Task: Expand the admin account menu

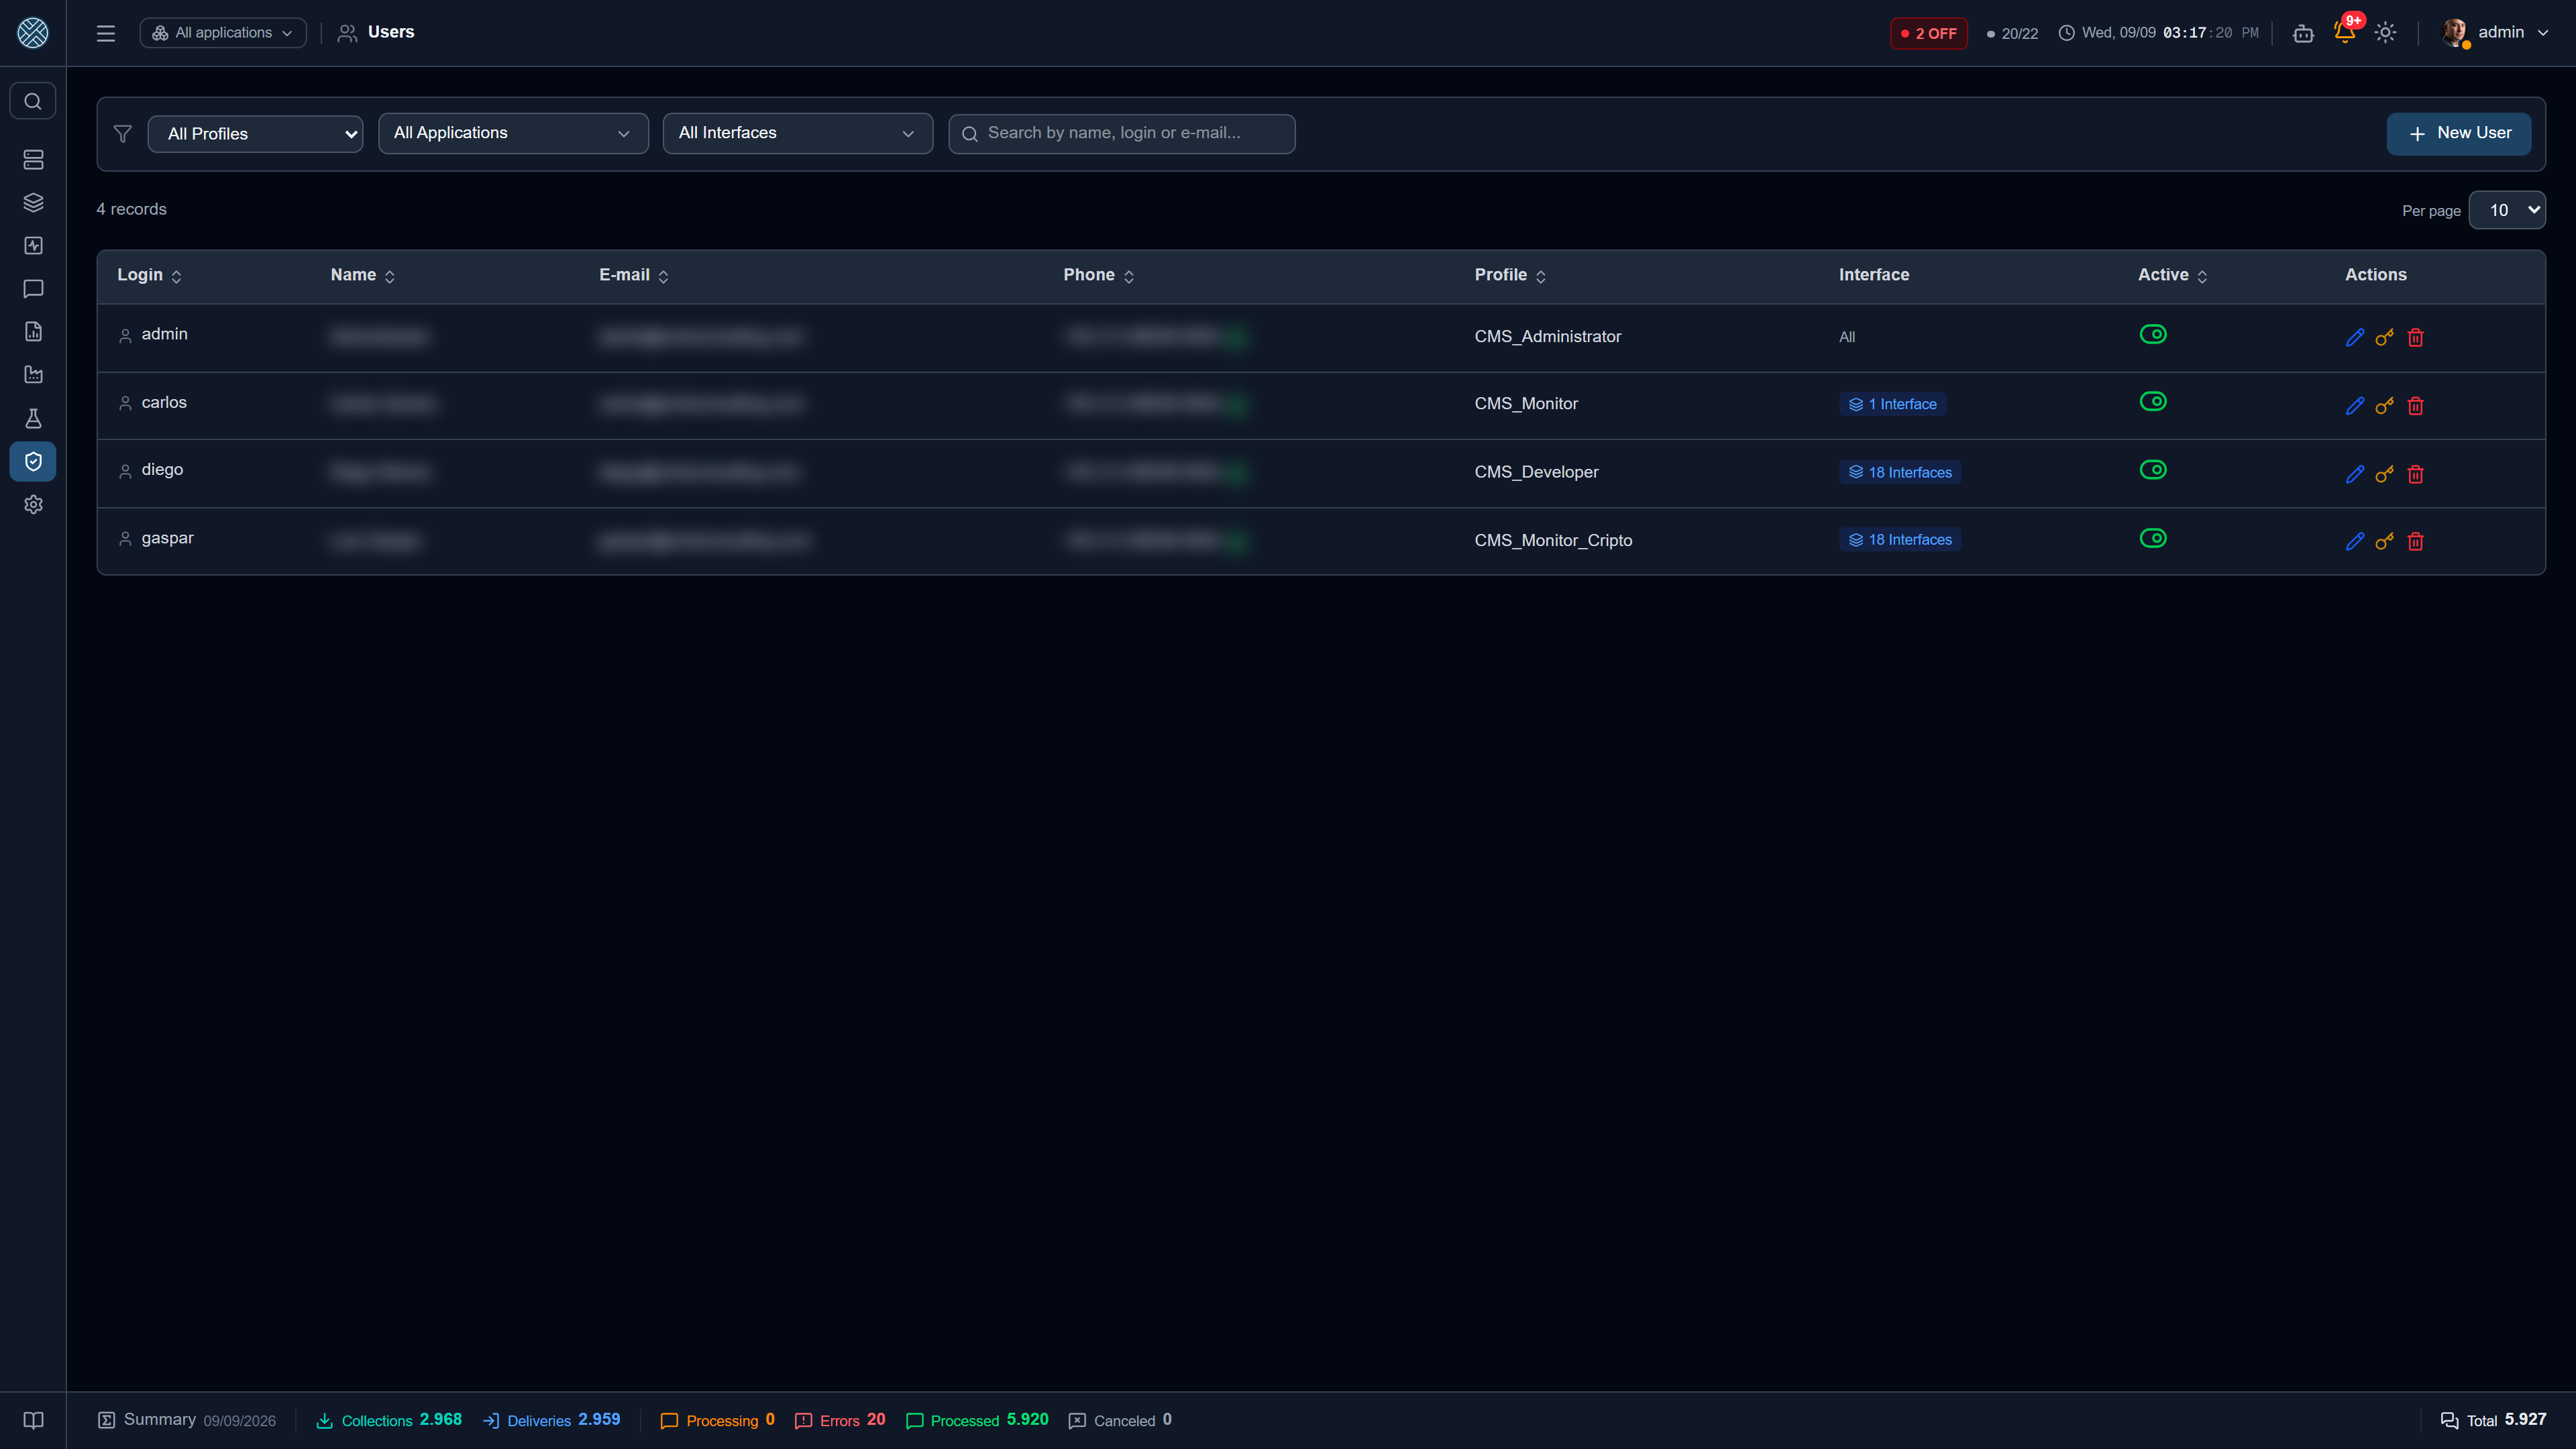Action: pos(2495,33)
